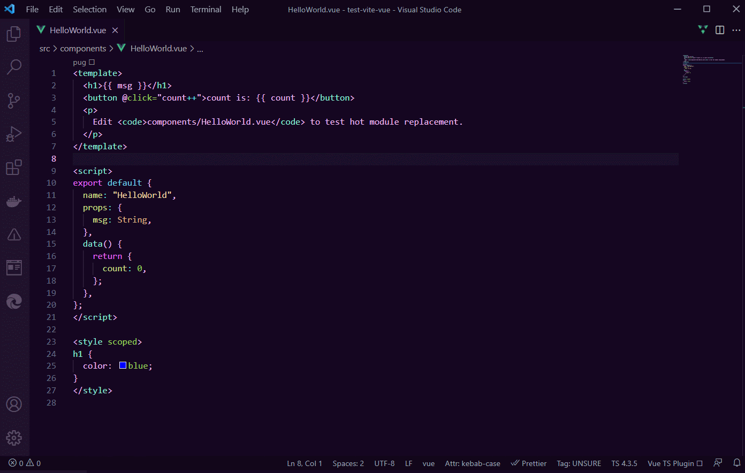Open the File menu

[32, 9]
